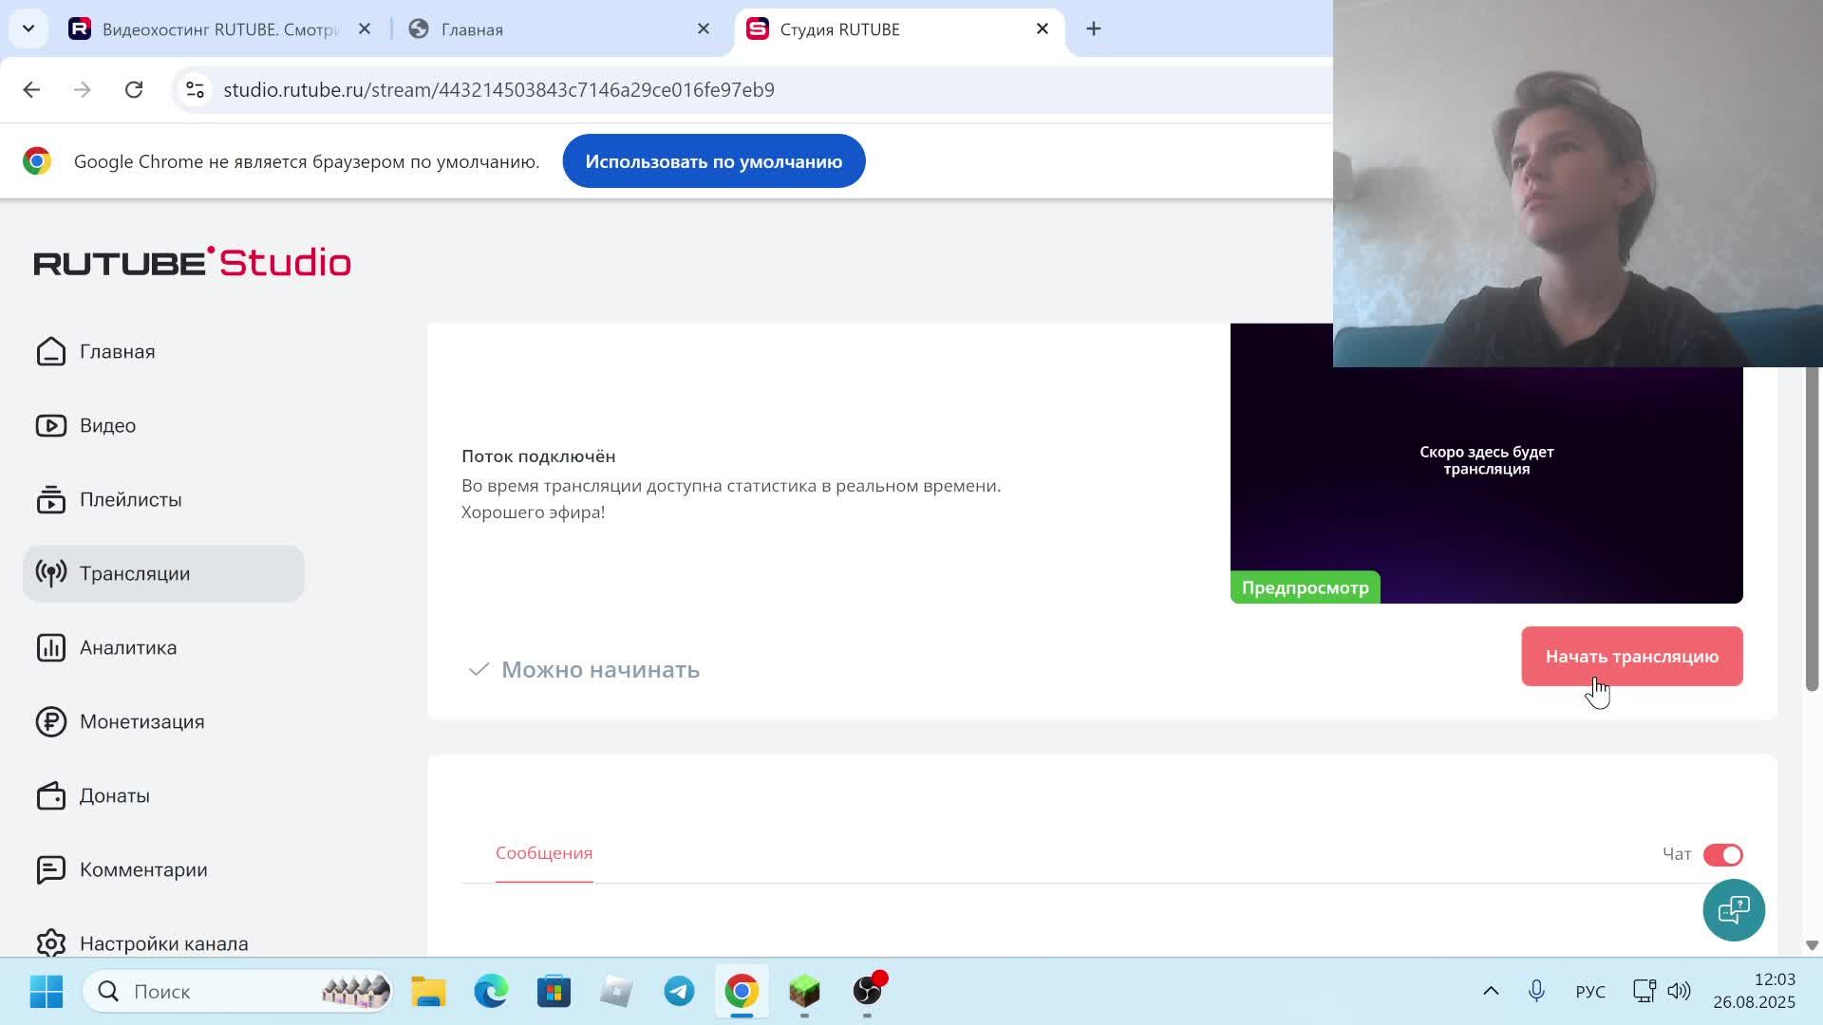Viewport: 1823px width, 1025px height.
Task: Open Монетизация ruble icon in sidebar
Action: 51,721
